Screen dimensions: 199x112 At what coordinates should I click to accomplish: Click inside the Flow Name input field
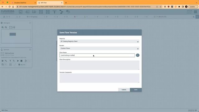coord(97,55)
